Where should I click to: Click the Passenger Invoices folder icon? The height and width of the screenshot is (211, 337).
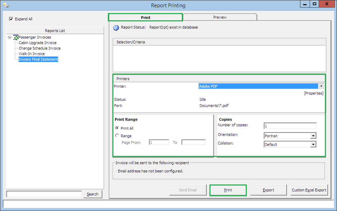coord(16,37)
